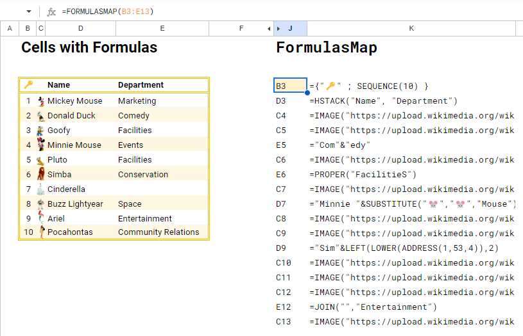This screenshot has height=336, width=523.
Task: Select column A header
Action: 10,28
